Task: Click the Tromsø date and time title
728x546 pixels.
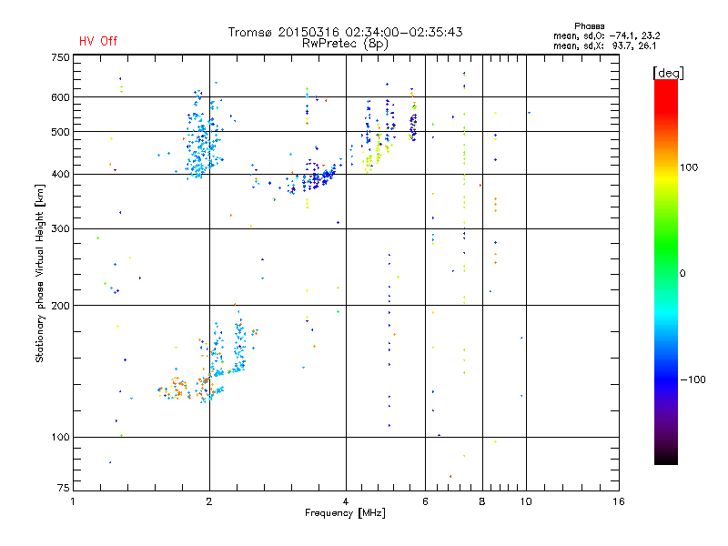Action: pyautogui.click(x=345, y=32)
